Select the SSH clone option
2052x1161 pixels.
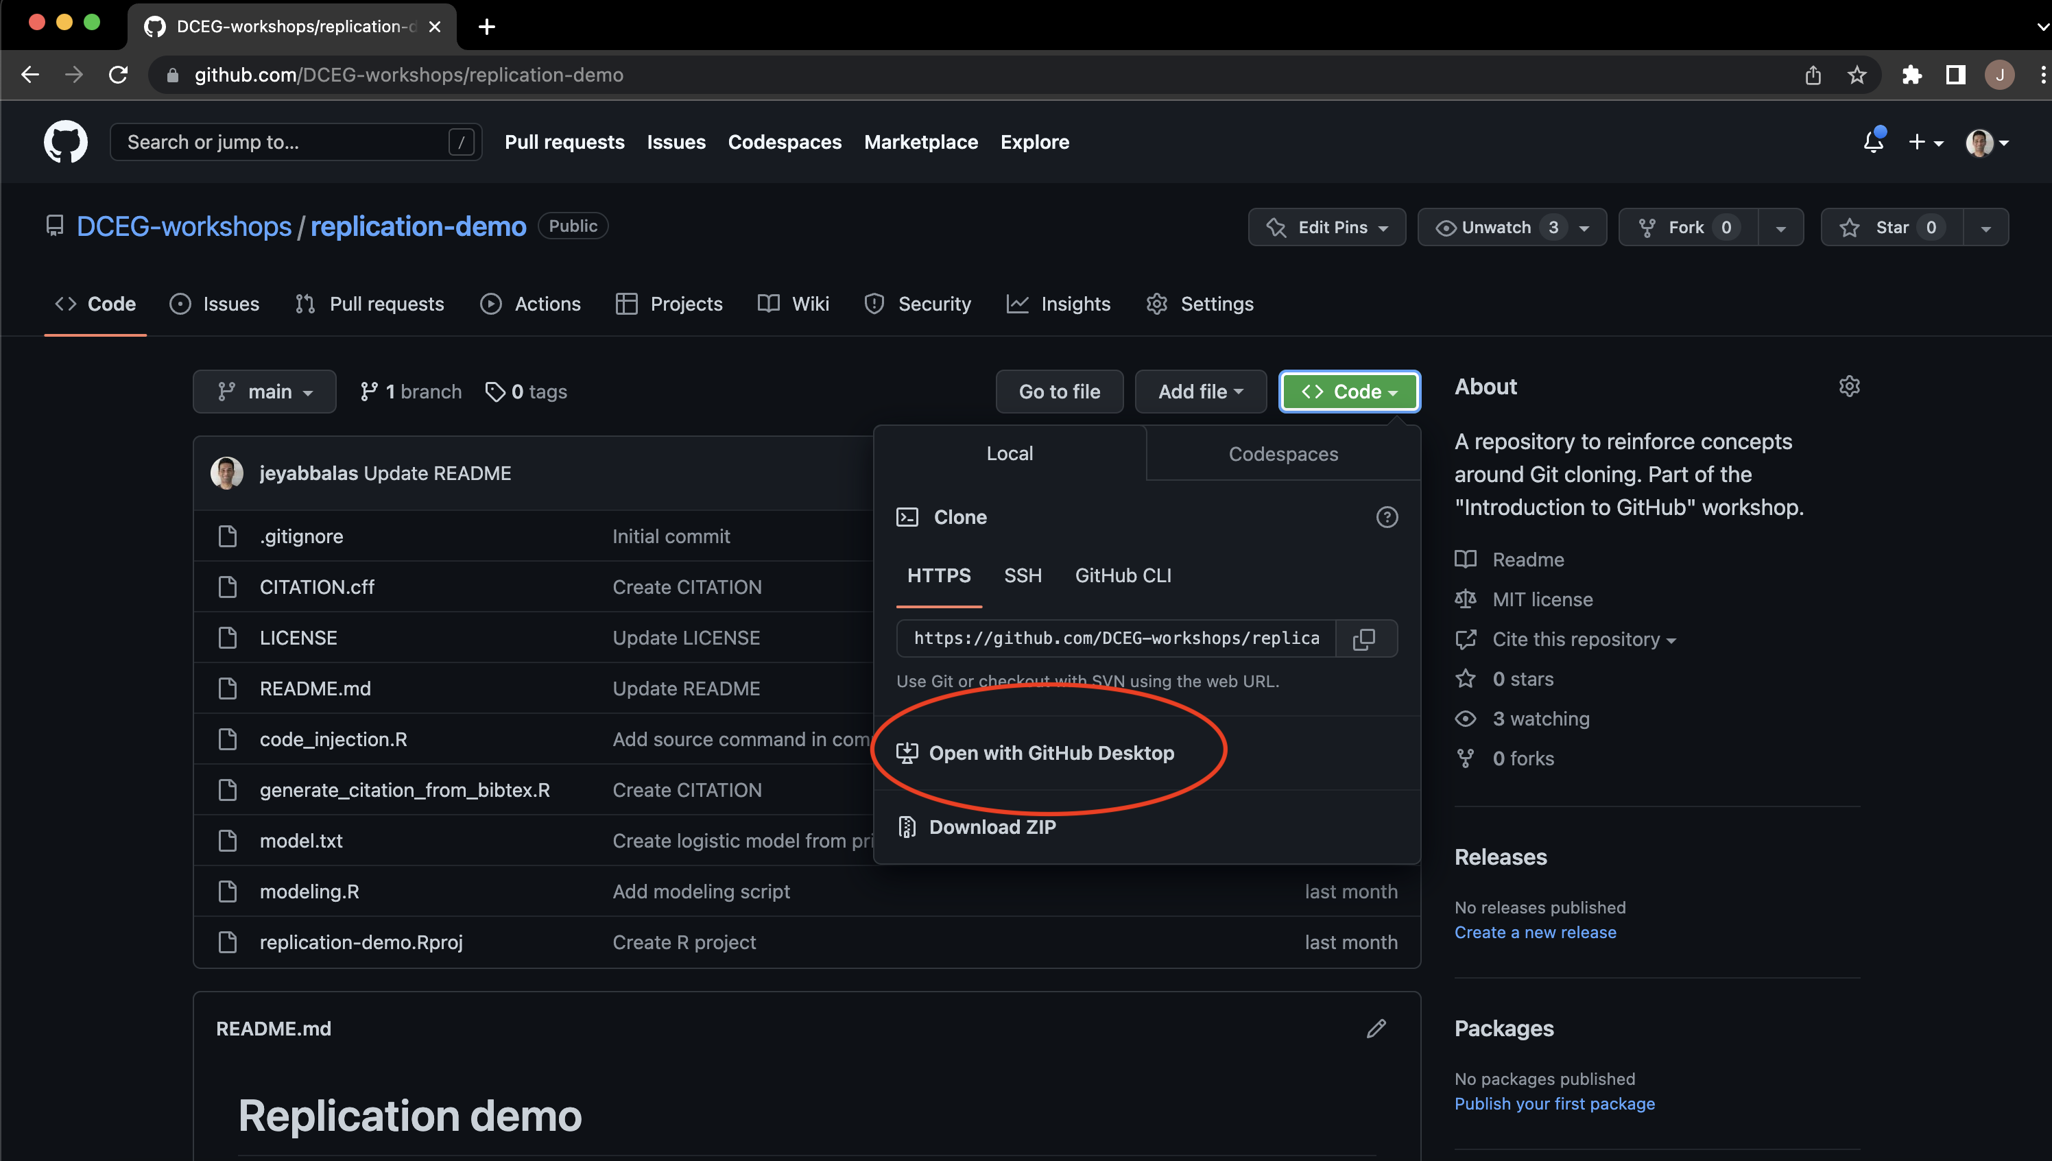(x=1022, y=576)
